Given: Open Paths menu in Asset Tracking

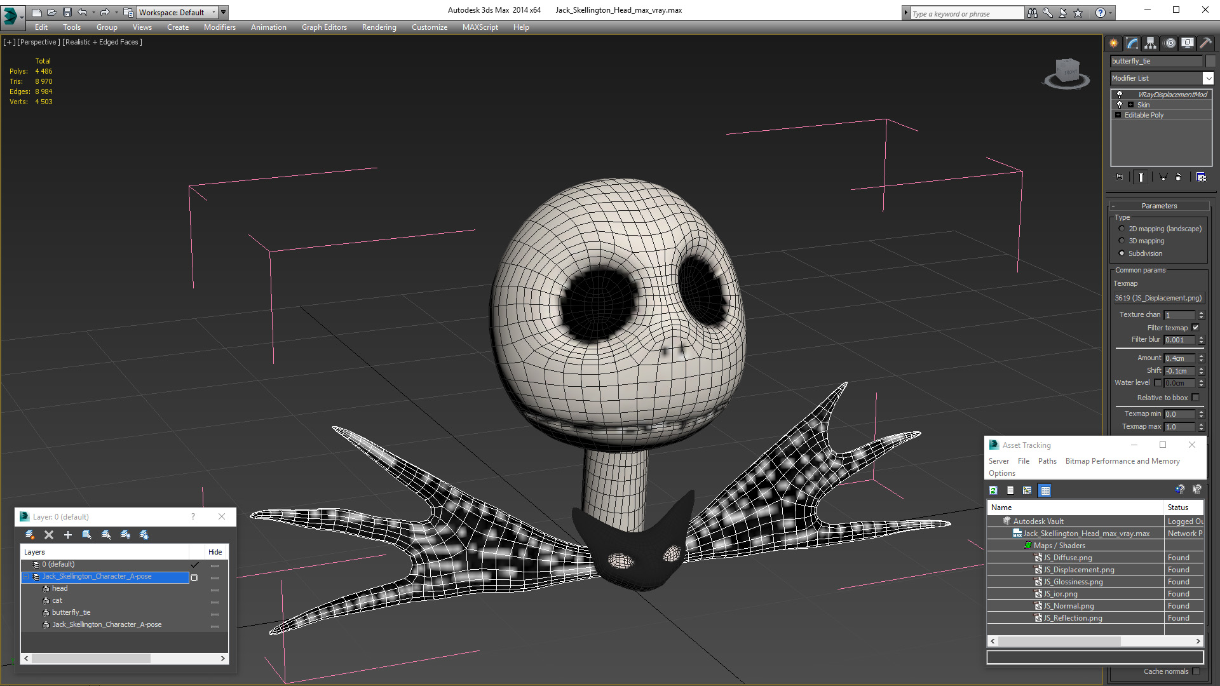Looking at the screenshot, I should pyautogui.click(x=1047, y=461).
